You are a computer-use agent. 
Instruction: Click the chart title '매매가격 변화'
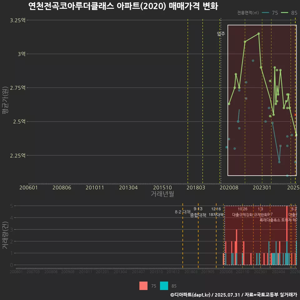coord(193,6)
